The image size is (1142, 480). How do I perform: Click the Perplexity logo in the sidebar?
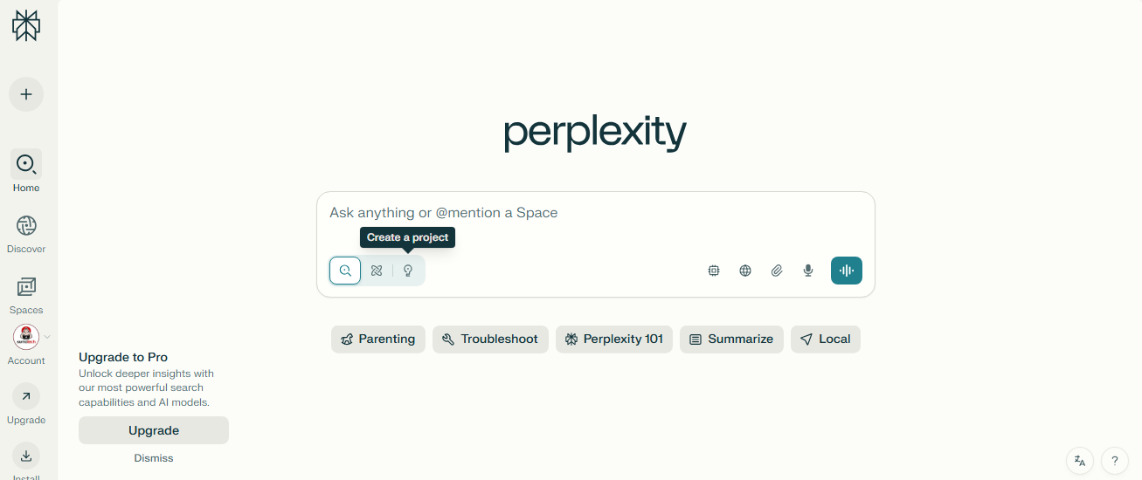[26, 26]
